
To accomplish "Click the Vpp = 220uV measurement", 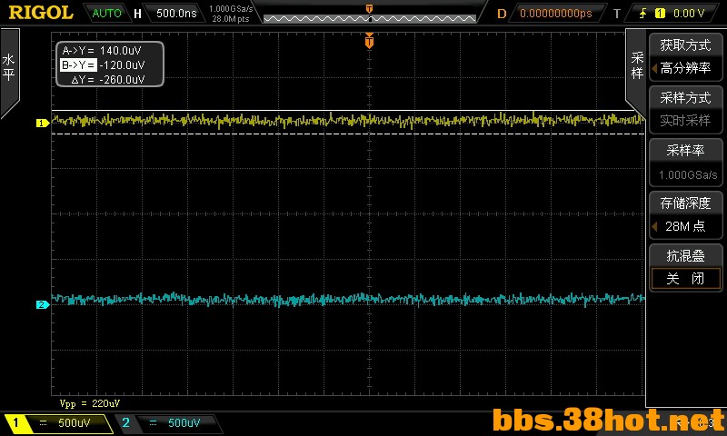I will pos(89,403).
